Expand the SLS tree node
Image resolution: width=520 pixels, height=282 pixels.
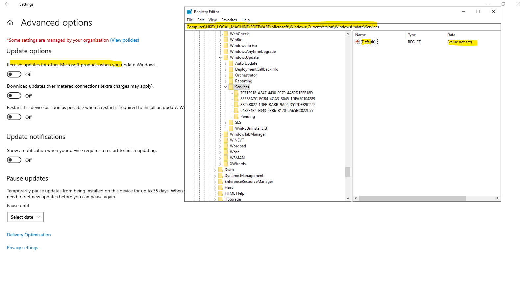coord(226,122)
